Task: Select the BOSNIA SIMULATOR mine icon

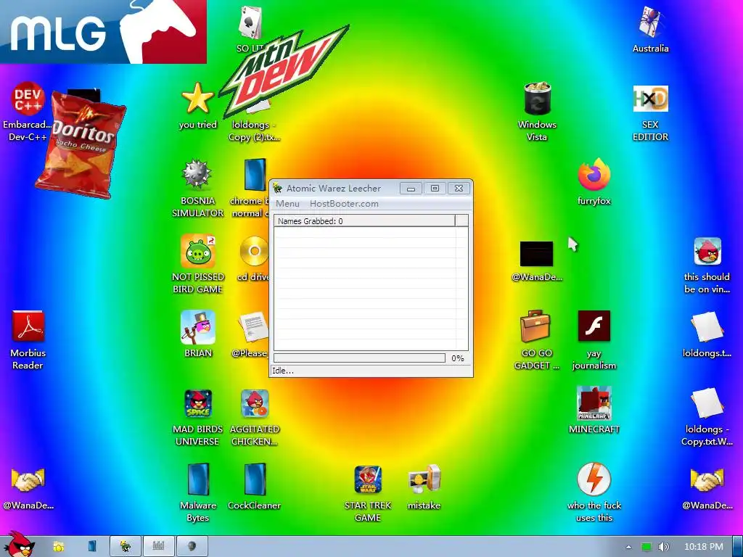Action: [197, 188]
